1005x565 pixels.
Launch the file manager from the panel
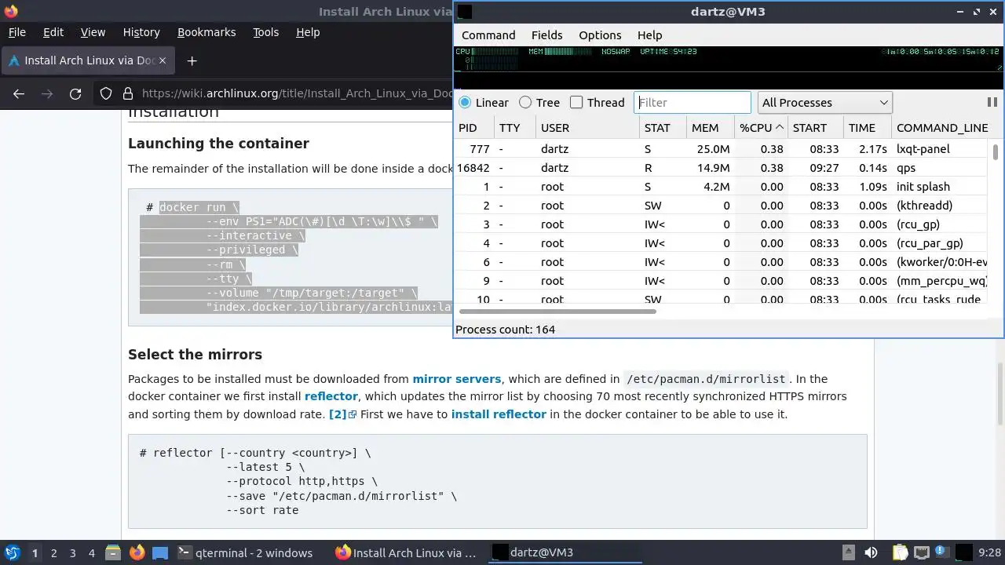[113, 553]
